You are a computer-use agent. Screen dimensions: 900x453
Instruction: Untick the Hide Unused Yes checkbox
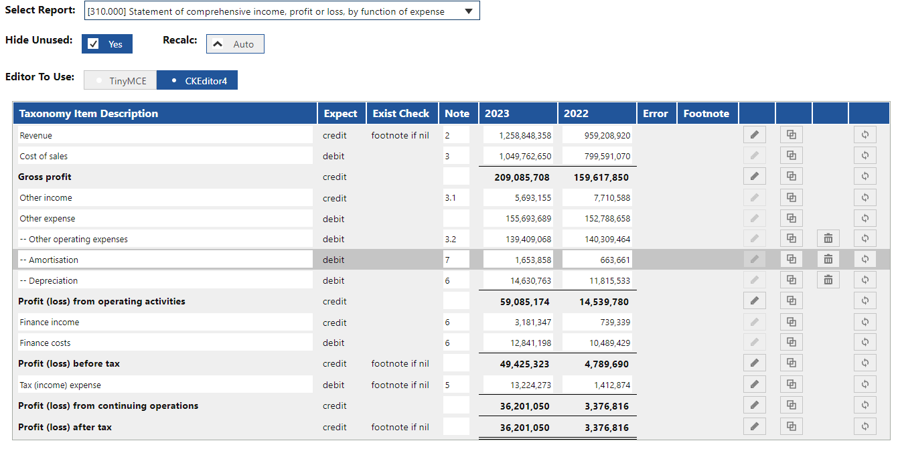coord(94,44)
